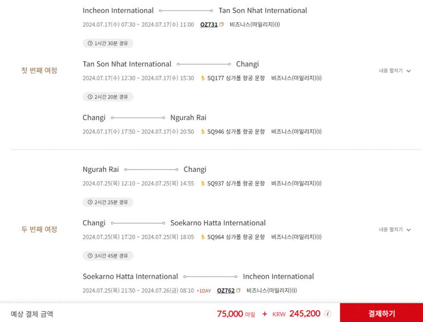Click the Singapore Airlines logo next to SQ177
The image size is (423, 322).
click(x=203, y=78)
